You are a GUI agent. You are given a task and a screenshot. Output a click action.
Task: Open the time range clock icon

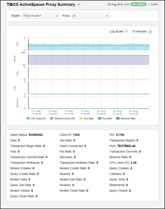(x=150, y=32)
